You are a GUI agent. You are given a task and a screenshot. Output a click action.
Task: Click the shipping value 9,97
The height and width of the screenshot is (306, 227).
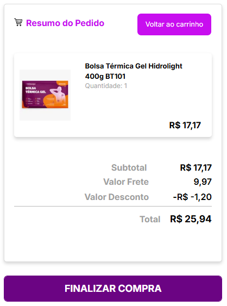(203, 182)
